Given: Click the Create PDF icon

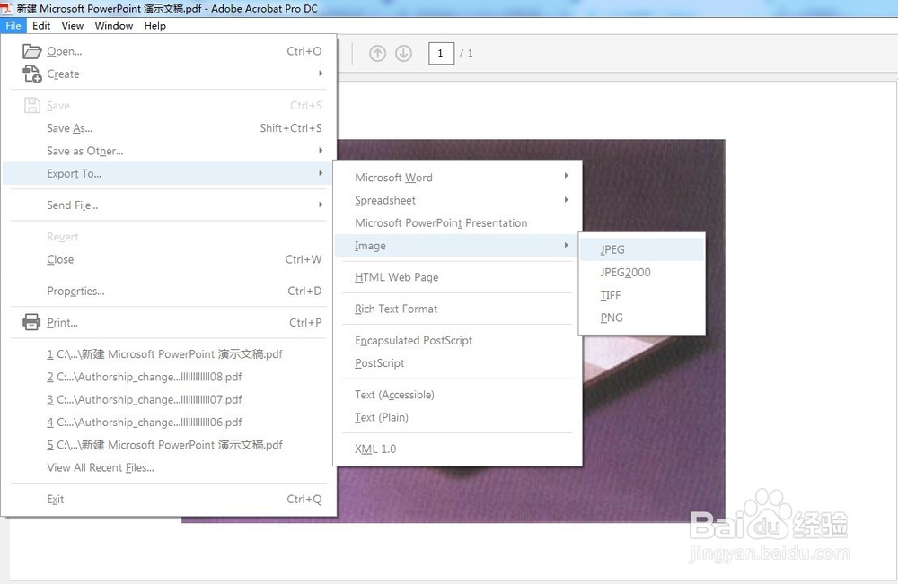Looking at the screenshot, I should [31, 74].
